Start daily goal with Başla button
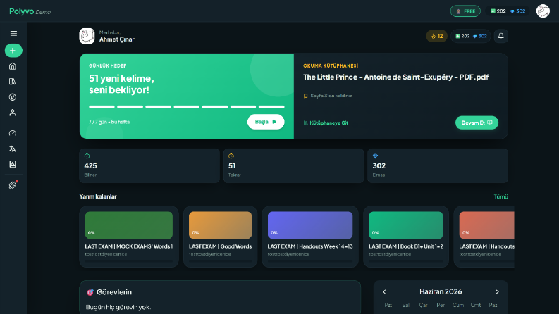This screenshot has width=559, height=314. [266, 122]
